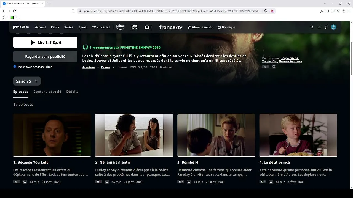This screenshot has width=353, height=198.
Task: Click the page vertical scrollbar thumb
Action: (x=351, y=58)
